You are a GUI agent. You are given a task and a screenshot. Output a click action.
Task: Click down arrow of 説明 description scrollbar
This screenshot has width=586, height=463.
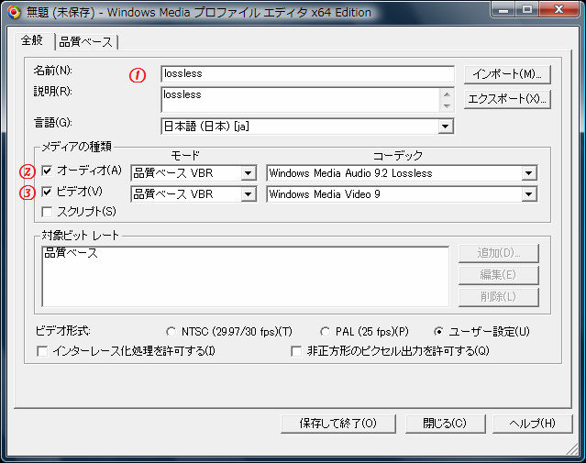447,105
